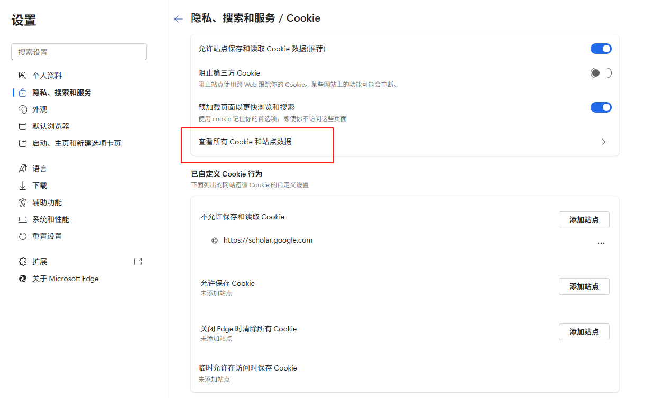Disable 允许站点保存和读取 Cookie 数据

(601, 48)
